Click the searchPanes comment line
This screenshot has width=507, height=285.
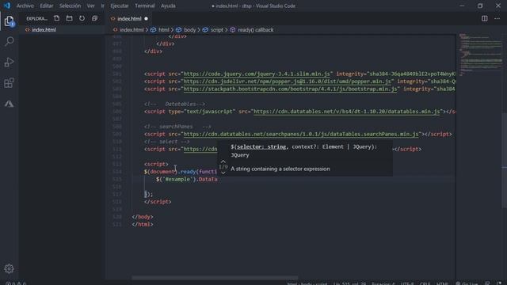[x=177, y=127]
